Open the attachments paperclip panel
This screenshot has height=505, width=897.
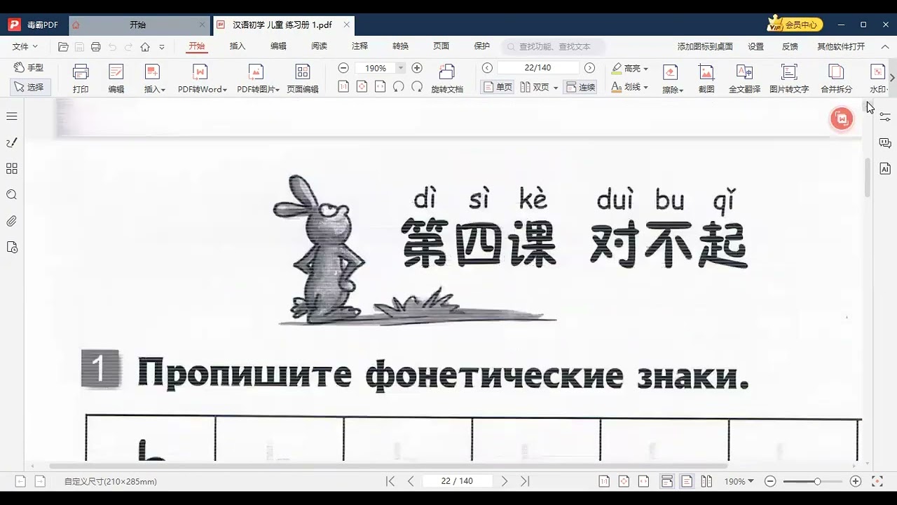(11, 221)
